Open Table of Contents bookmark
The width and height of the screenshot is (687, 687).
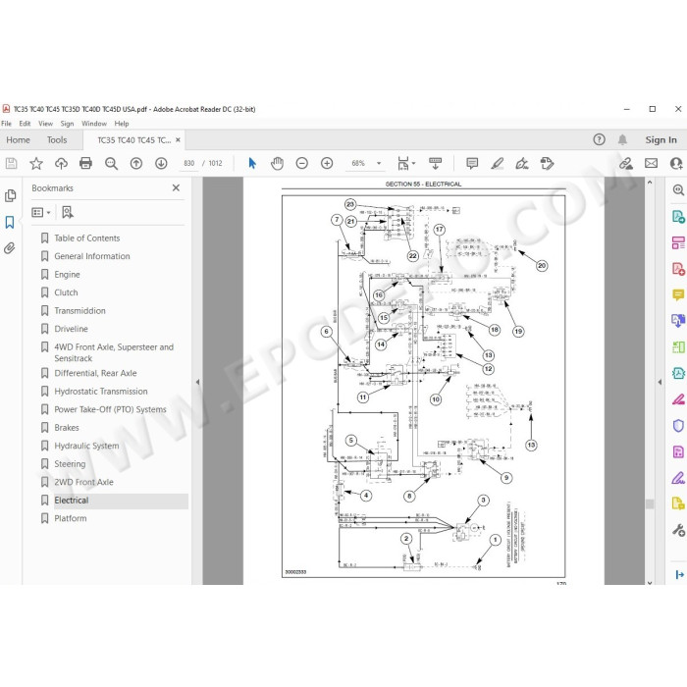pyautogui.click(x=86, y=238)
